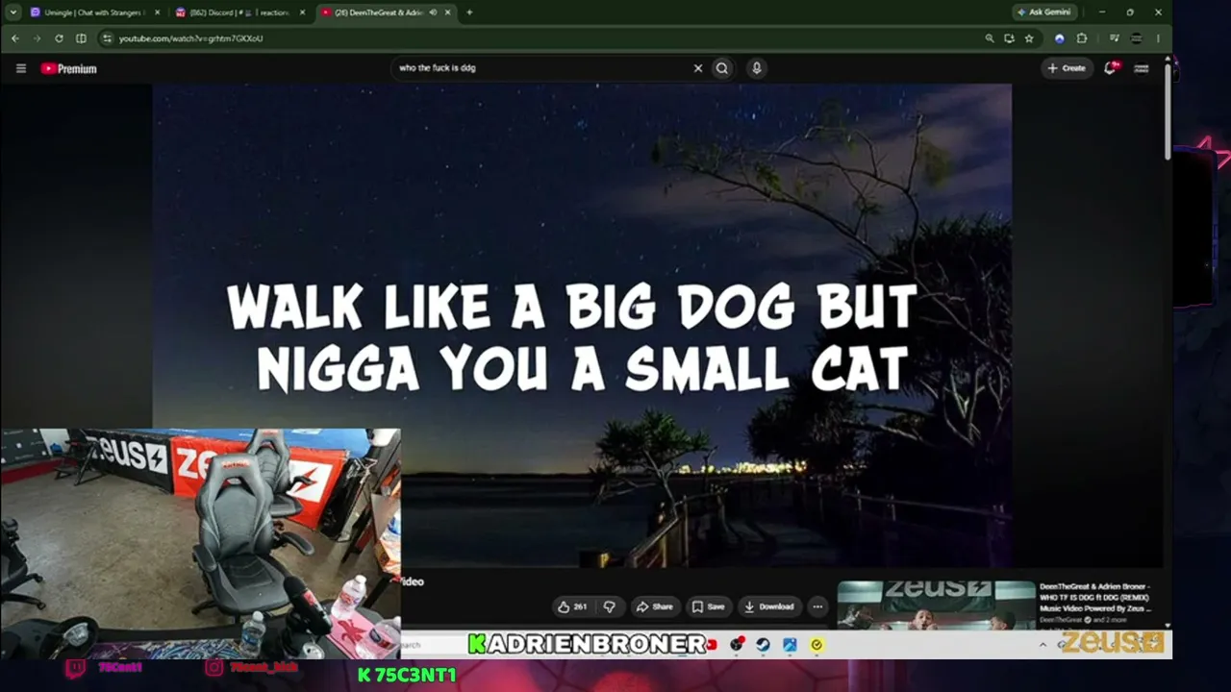
Task: Clear the YouTube search box text
Action: 698,68
